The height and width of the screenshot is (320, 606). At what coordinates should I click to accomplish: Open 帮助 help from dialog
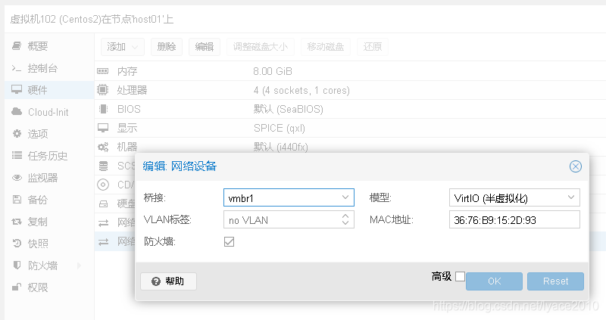[x=168, y=281]
